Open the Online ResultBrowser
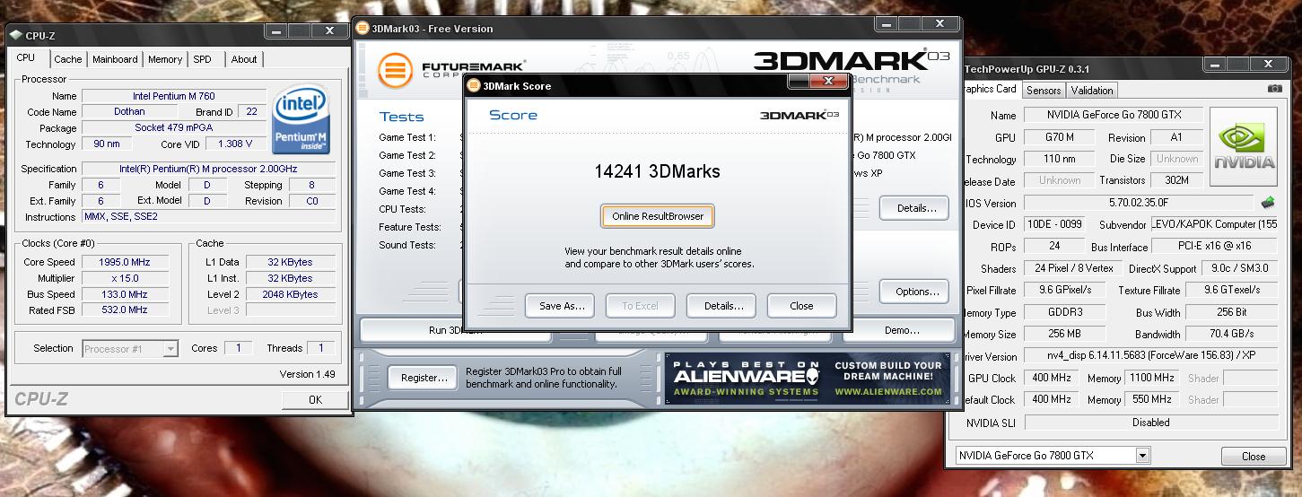1302x497 pixels. [x=658, y=216]
